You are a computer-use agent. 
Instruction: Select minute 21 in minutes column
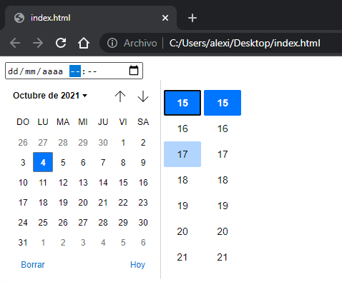223,257
